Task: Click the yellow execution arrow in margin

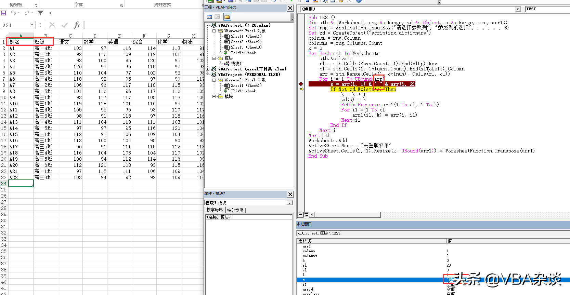Action: 302,89
